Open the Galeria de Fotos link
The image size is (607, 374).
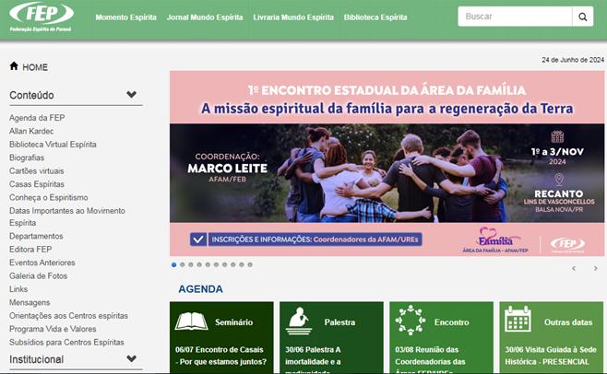39,275
